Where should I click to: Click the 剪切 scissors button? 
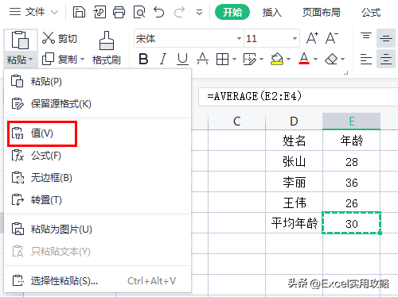click(60, 39)
